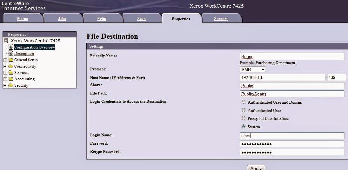Click General Setup tree label
This screenshot has height=170, width=348.
pyautogui.click(x=26, y=60)
